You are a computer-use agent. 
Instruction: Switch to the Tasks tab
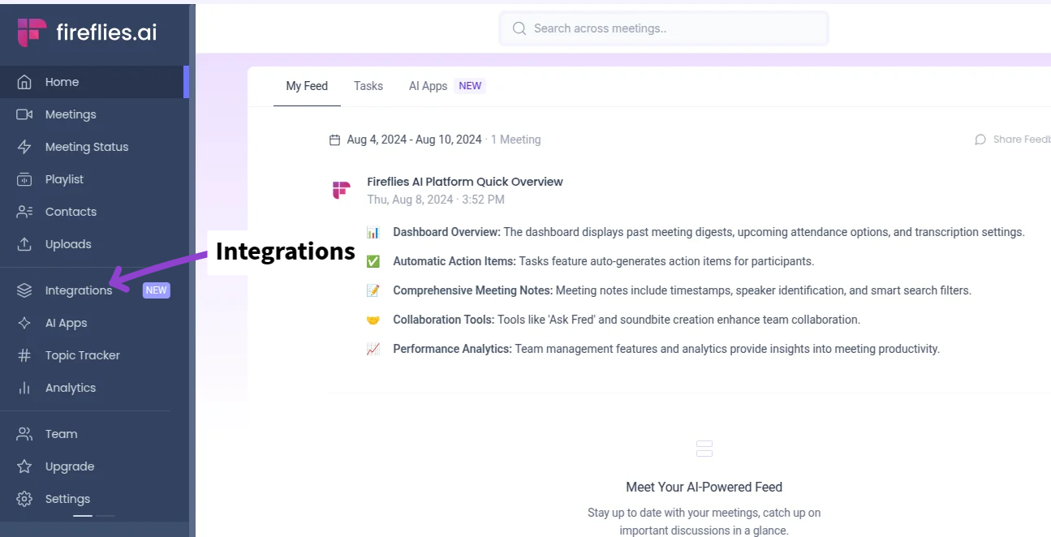click(368, 85)
